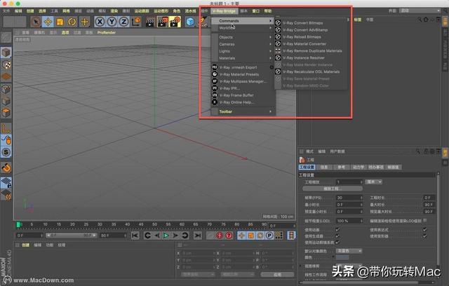449x286 pixels.
Task: Run V-Ray Reload Bitmaps command
Action: [x=311, y=37]
